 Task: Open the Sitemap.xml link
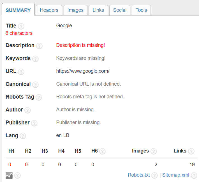(176, 175)
